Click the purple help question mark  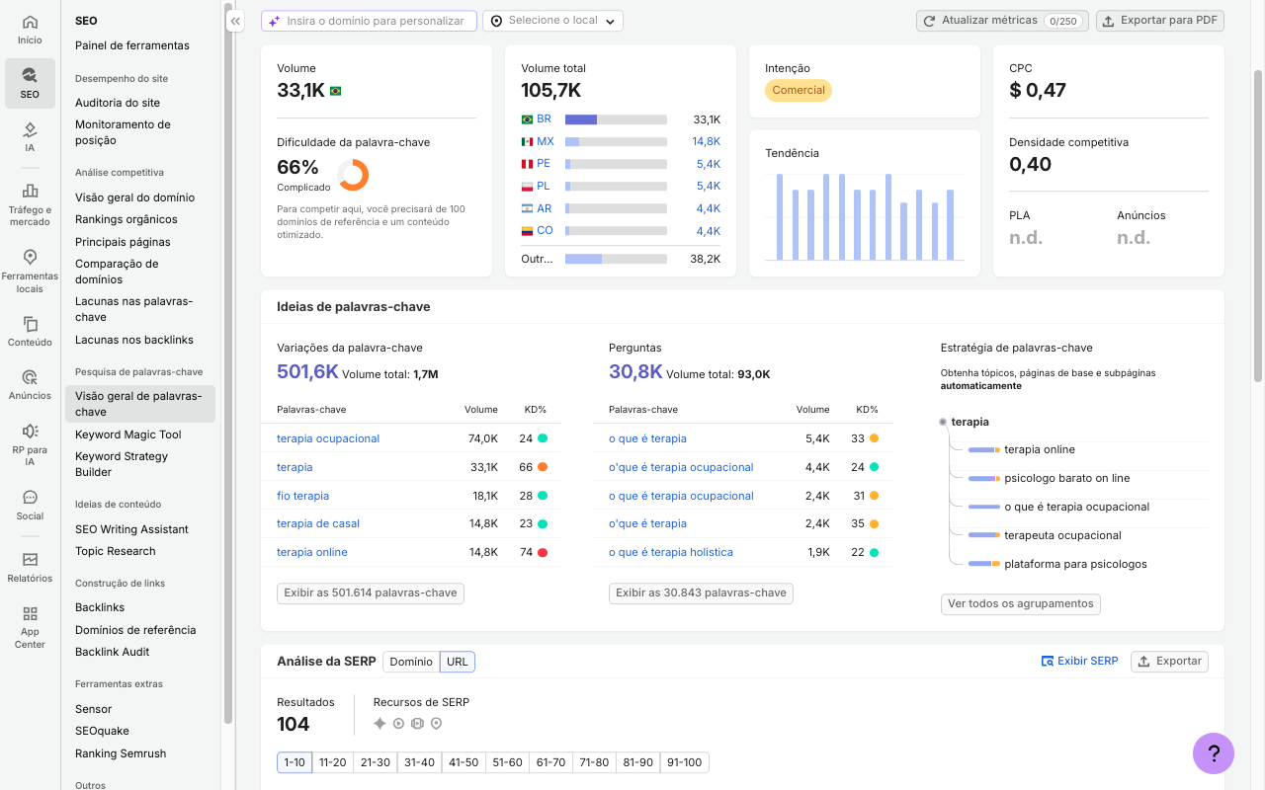pos(1214,753)
